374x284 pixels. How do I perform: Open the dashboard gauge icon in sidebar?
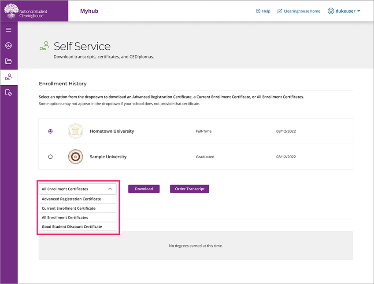pos(8,45)
